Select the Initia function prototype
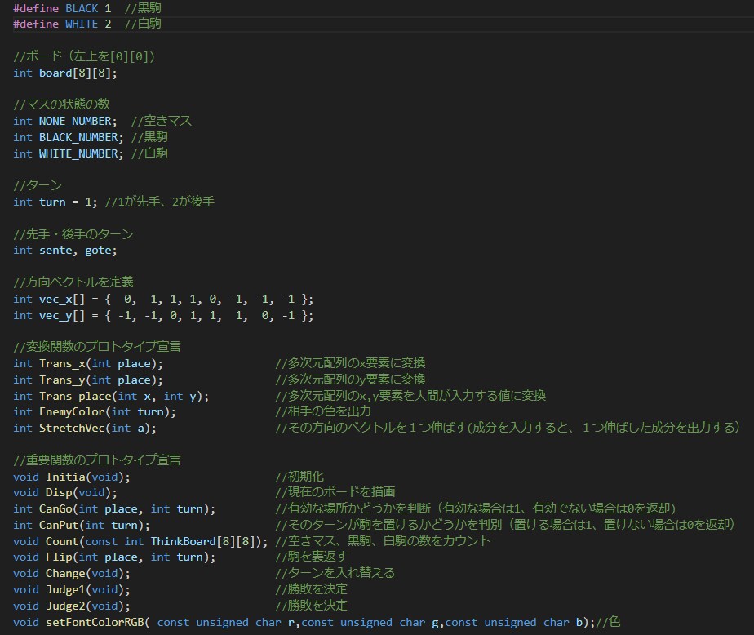This screenshot has width=754, height=635. tap(65, 475)
